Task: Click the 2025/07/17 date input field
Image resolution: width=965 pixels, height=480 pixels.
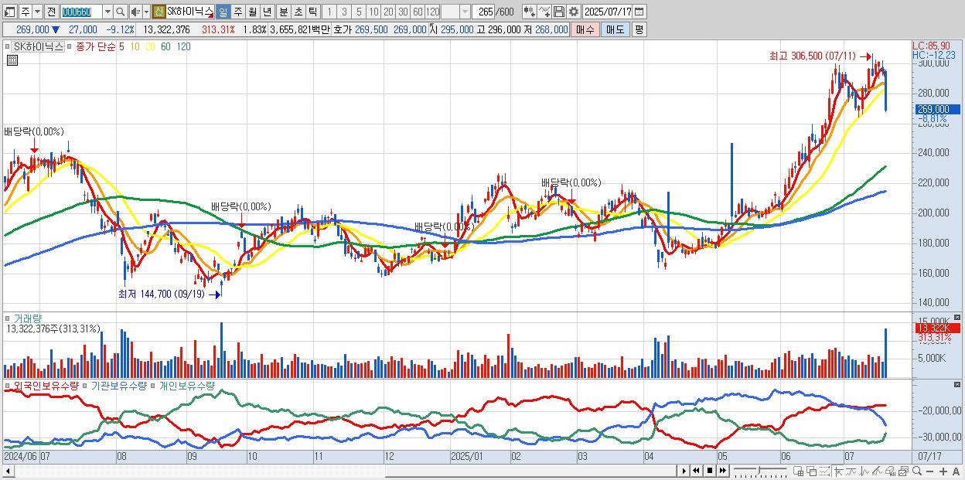Action: (608, 12)
